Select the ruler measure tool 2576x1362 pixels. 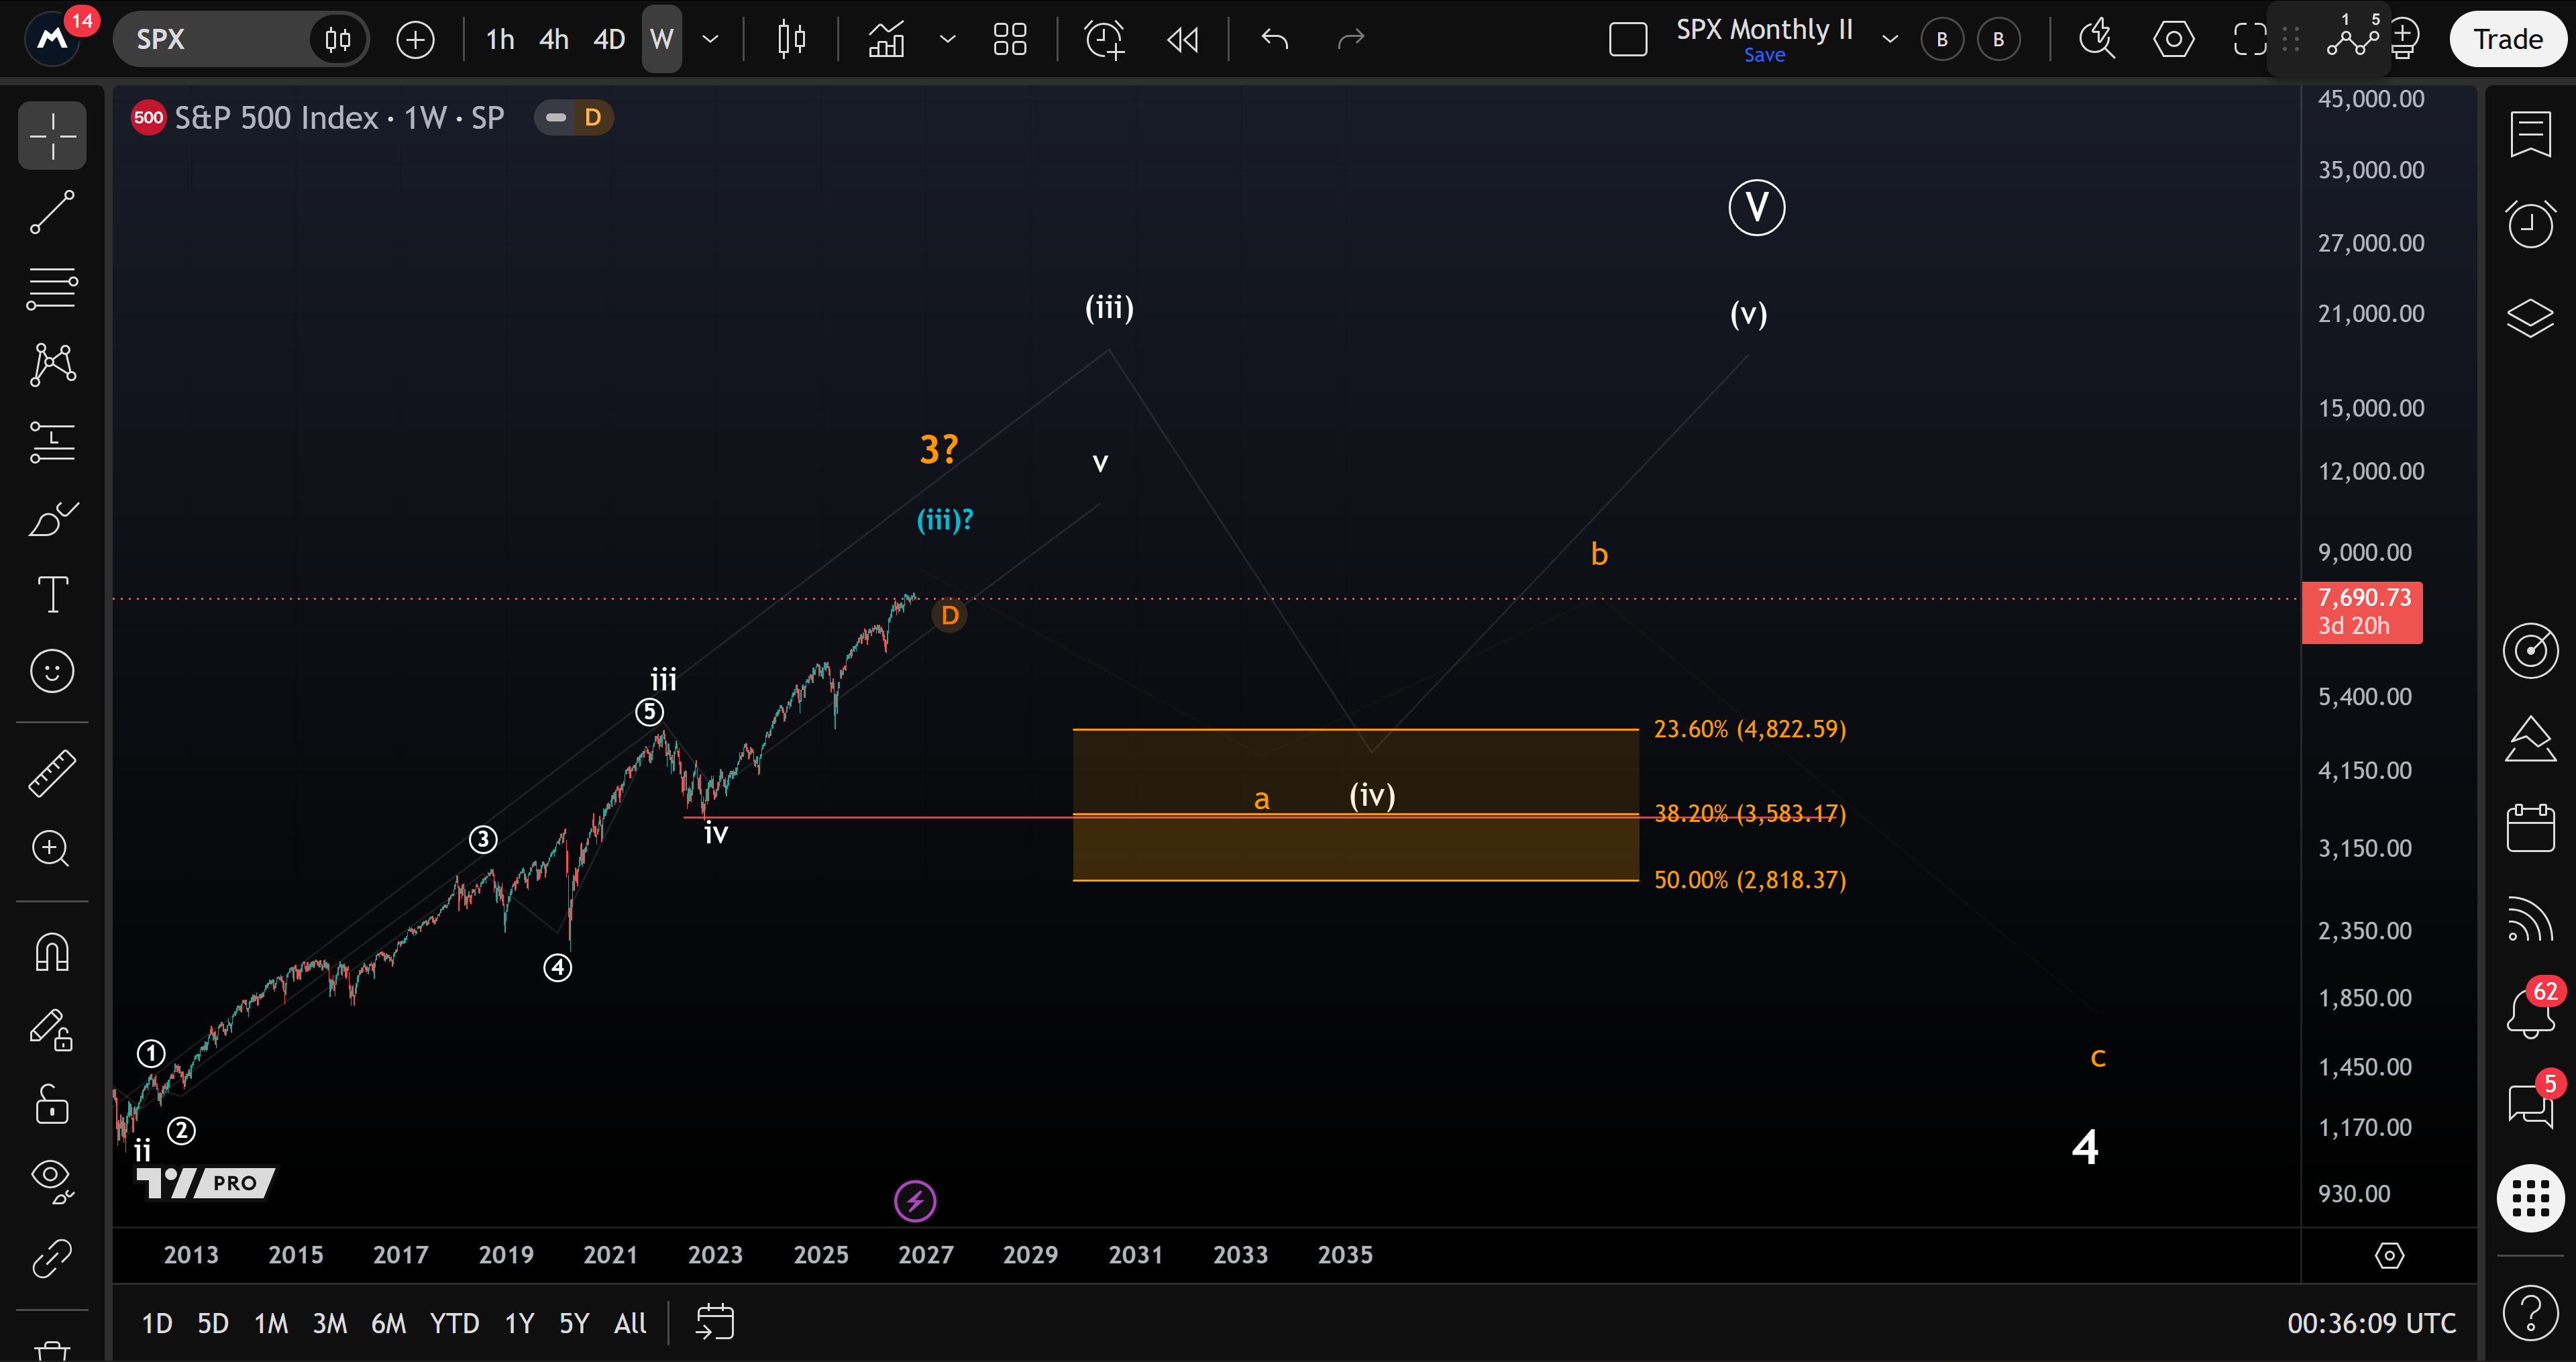pos(52,773)
